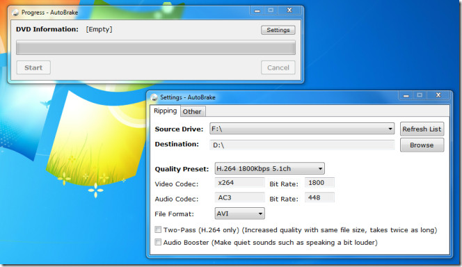Close the Progress - AutoBrake window
The width and height of the screenshot is (462, 267).
pyautogui.click(x=289, y=10)
